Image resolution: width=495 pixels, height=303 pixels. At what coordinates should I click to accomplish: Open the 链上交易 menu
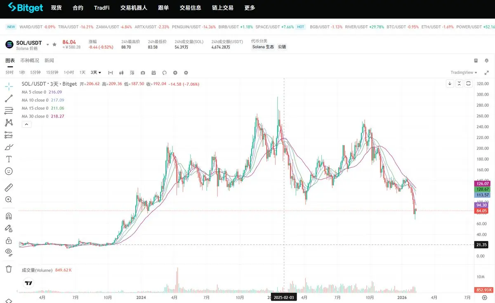(223, 8)
